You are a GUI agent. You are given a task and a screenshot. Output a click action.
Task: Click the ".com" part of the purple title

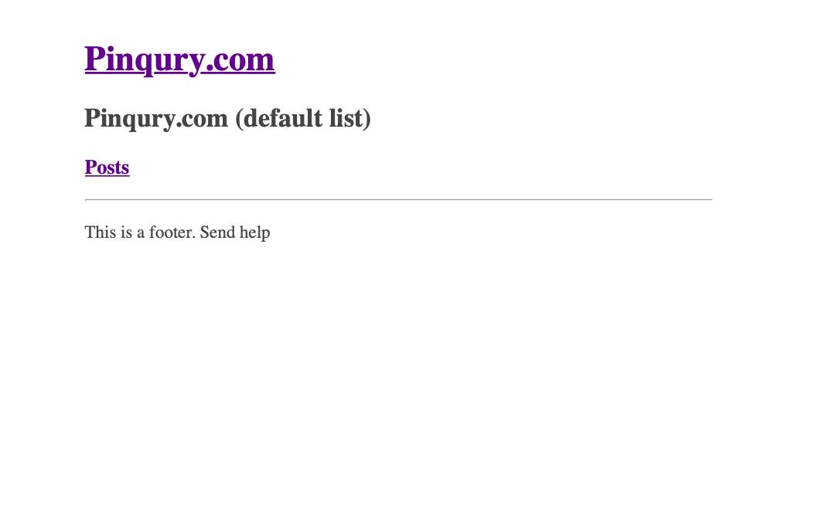tap(240, 59)
